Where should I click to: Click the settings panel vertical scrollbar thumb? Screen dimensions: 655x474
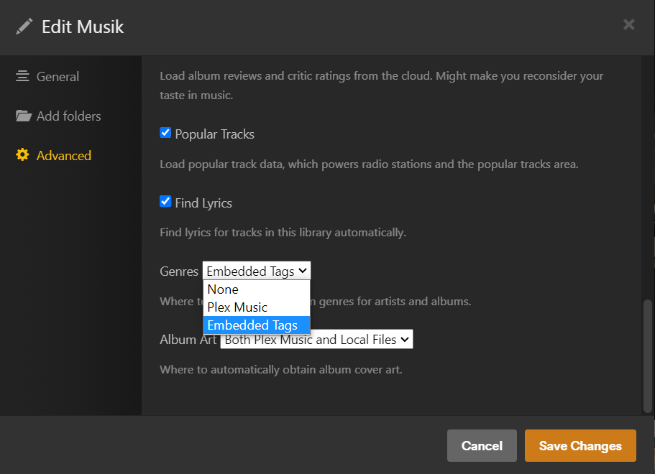pos(647,355)
